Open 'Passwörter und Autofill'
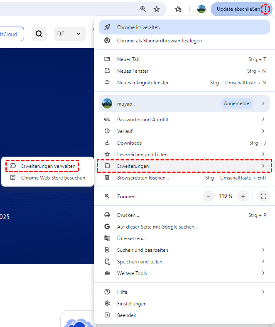Image resolution: width=275 pixels, height=327 pixels. (x=184, y=120)
